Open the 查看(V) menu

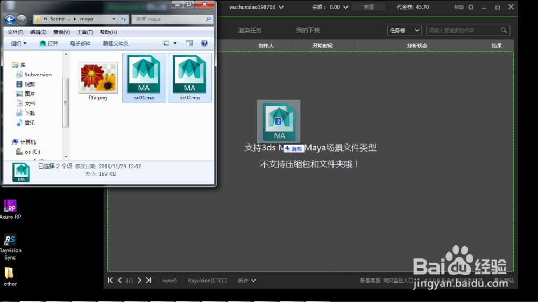coord(61,32)
